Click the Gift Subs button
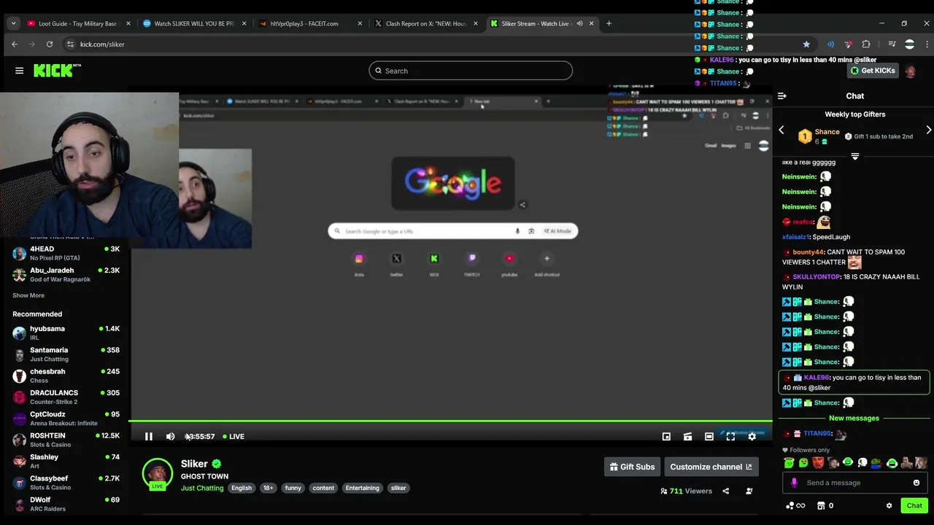 pyautogui.click(x=632, y=467)
